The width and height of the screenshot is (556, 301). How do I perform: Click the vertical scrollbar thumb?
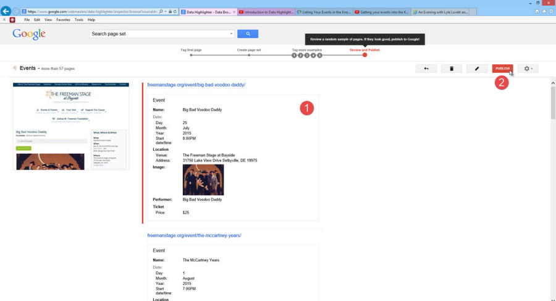point(553,103)
